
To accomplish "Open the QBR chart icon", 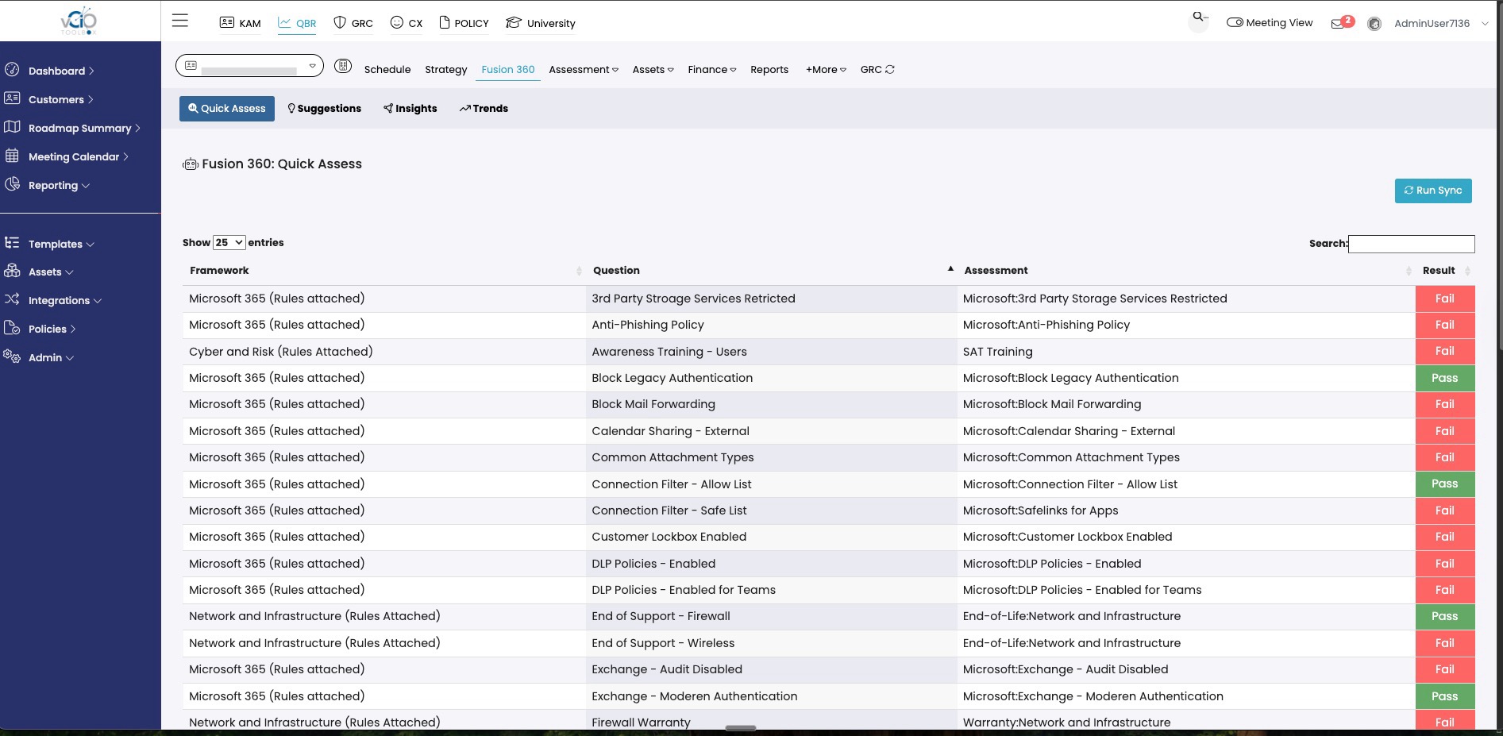I will coord(284,22).
